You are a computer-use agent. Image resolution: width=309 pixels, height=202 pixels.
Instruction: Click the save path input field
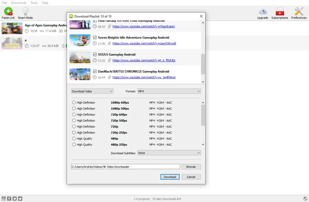(125, 166)
